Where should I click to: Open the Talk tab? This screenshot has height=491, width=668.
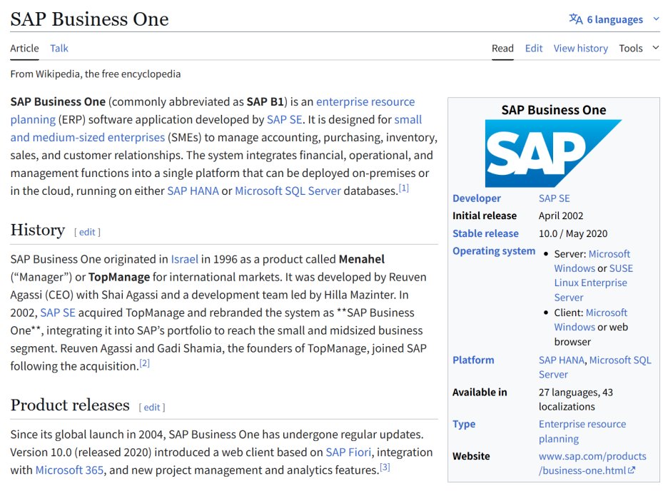pos(59,48)
